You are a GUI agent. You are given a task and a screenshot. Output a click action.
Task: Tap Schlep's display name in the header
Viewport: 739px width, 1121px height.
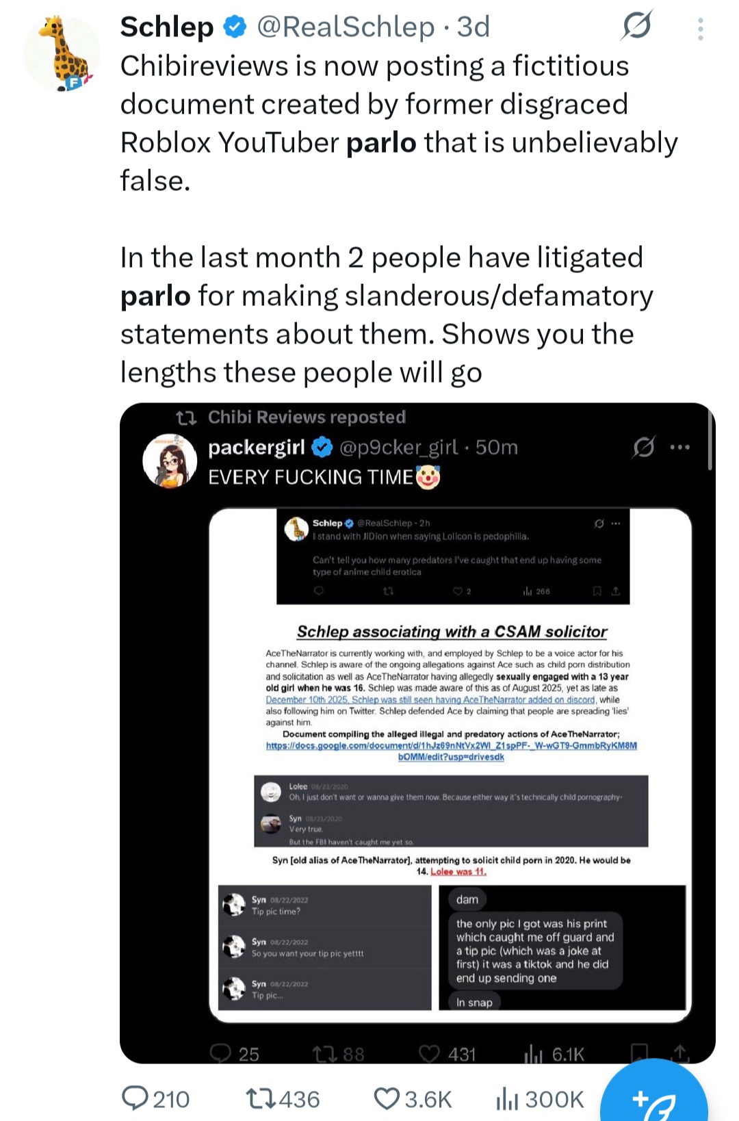(x=167, y=27)
